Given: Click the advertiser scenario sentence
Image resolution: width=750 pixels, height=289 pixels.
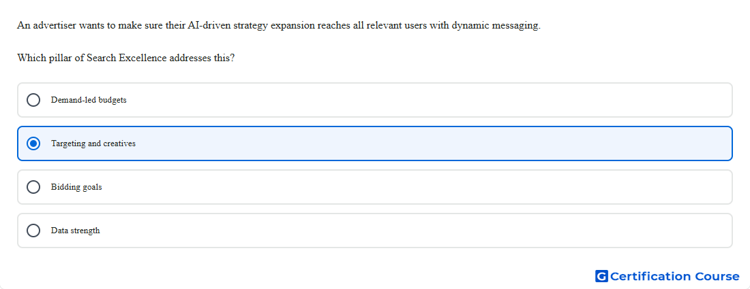Looking at the screenshot, I should [x=279, y=26].
